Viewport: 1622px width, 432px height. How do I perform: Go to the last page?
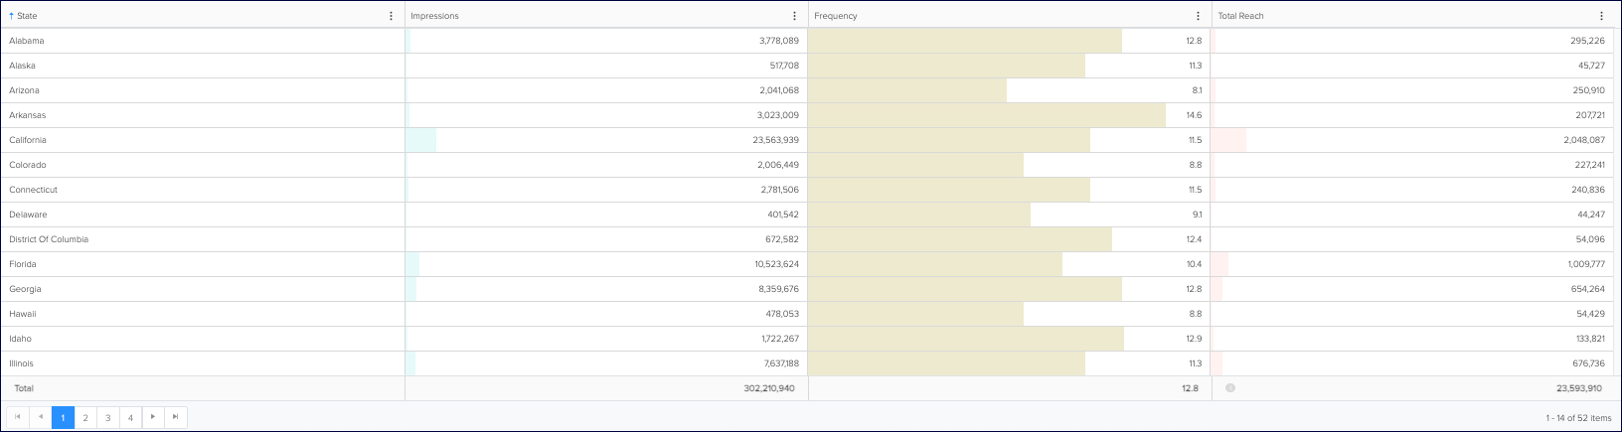176,417
